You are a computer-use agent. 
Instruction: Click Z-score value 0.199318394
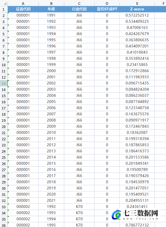coord(137,139)
